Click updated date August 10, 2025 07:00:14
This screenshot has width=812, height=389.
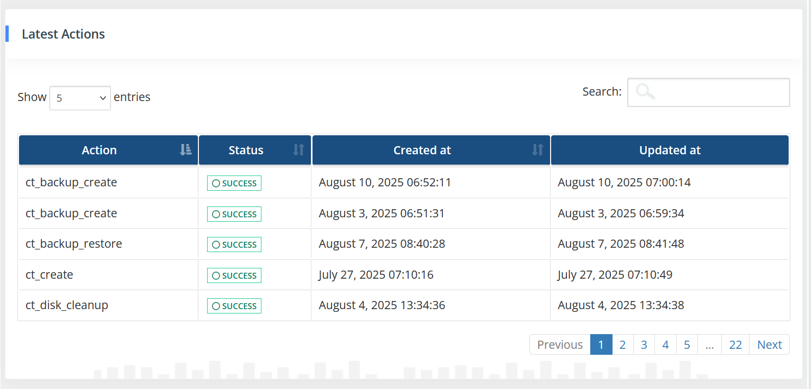pyautogui.click(x=624, y=183)
